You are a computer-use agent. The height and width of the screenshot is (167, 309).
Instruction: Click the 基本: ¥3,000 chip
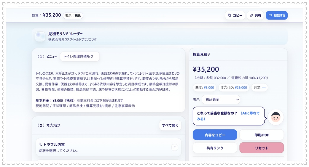[204, 88]
